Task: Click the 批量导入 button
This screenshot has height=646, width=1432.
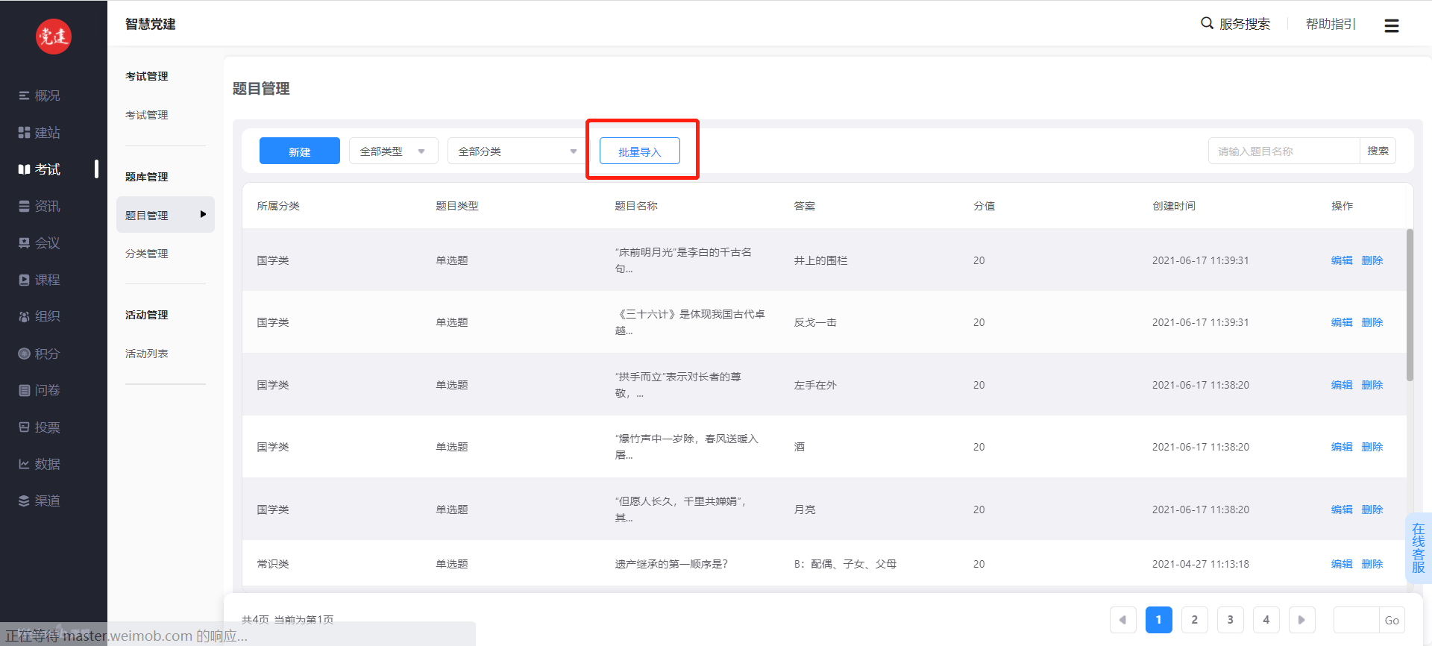Action: click(639, 151)
